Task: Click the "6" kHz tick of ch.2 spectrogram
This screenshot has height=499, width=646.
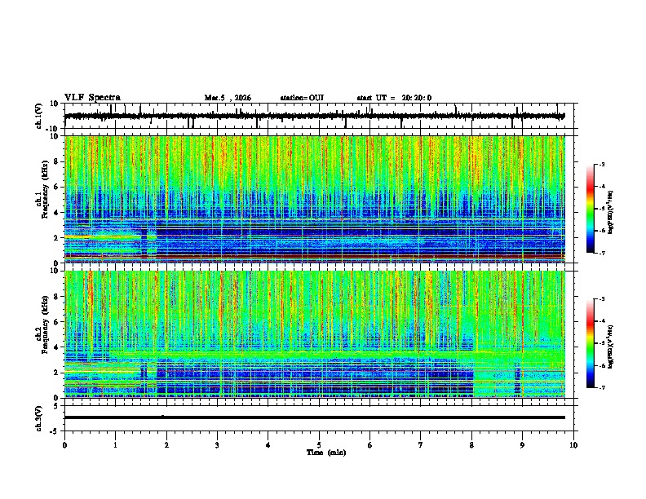Action: (56, 322)
